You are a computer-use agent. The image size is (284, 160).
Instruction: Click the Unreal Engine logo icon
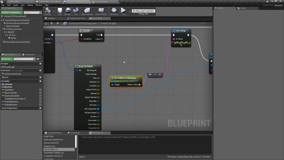pyautogui.click(x=2, y=2)
